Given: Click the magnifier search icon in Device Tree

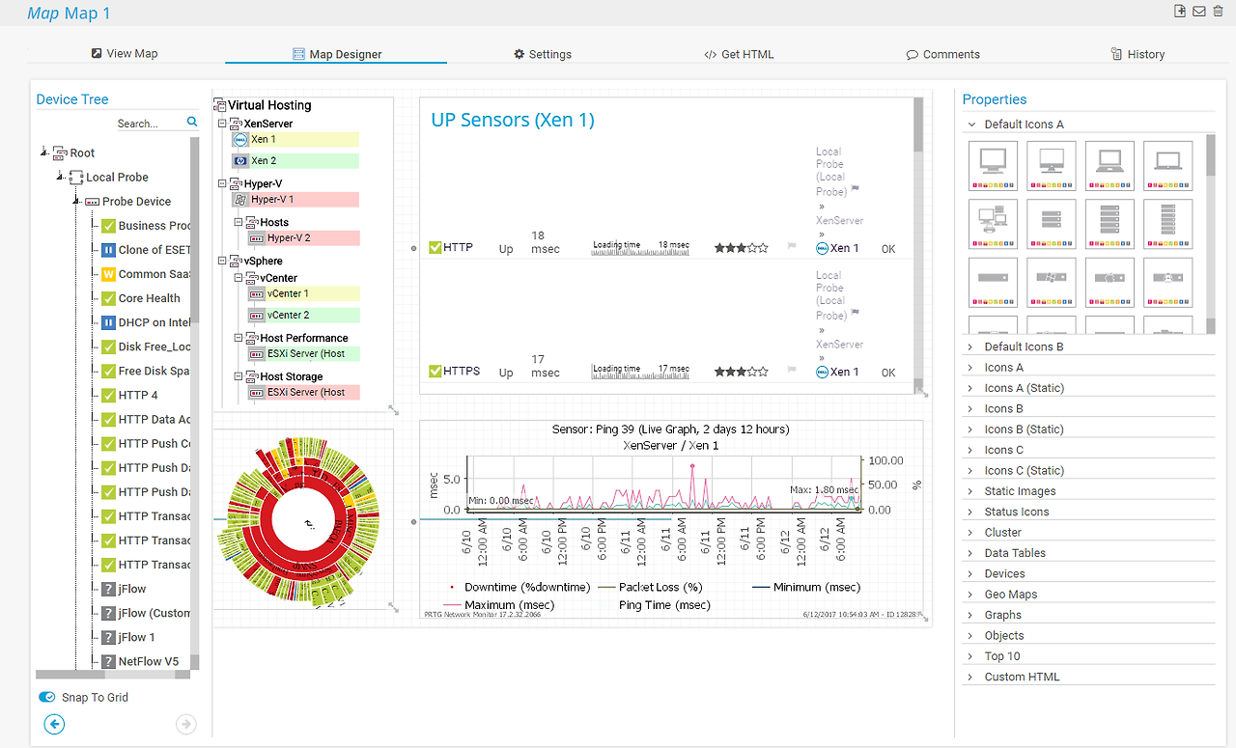Looking at the screenshot, I should click(192, 123).
